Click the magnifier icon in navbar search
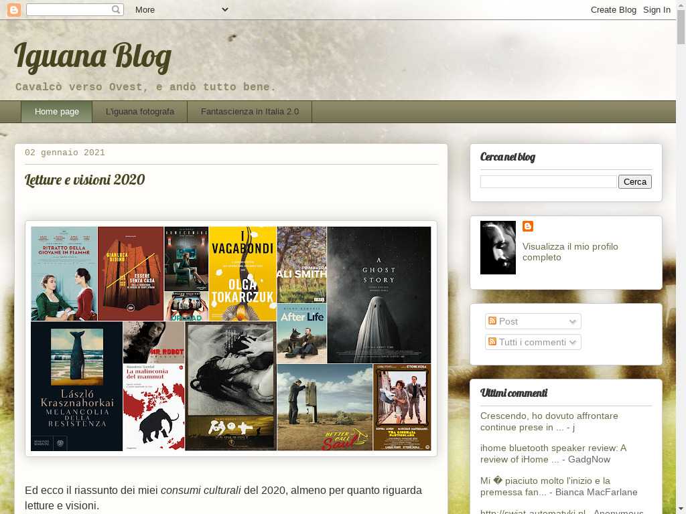The width and height of the screenshot is (686, 514). (x=116, y=9)
